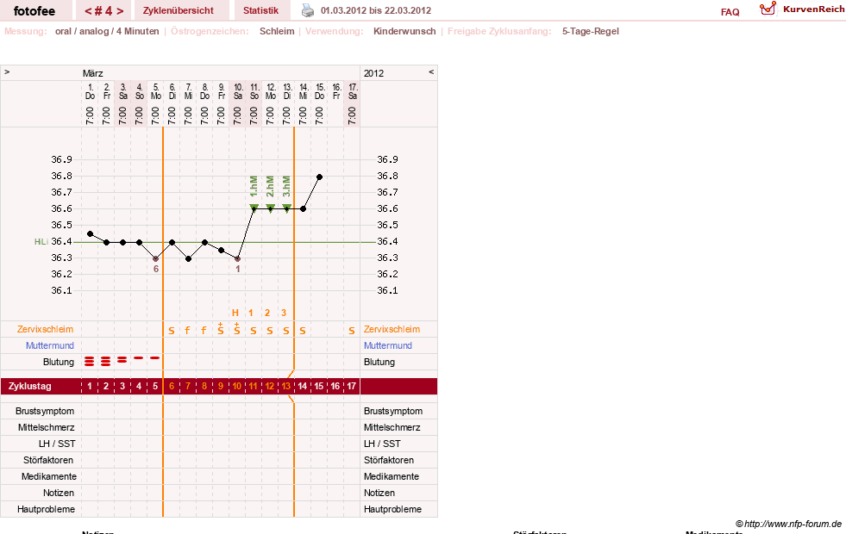Click the light bleeding icon on cycle day 5
This screenshot has width=846, height=534.
155,357
